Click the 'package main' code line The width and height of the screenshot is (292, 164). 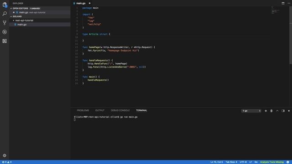point(90,8)
